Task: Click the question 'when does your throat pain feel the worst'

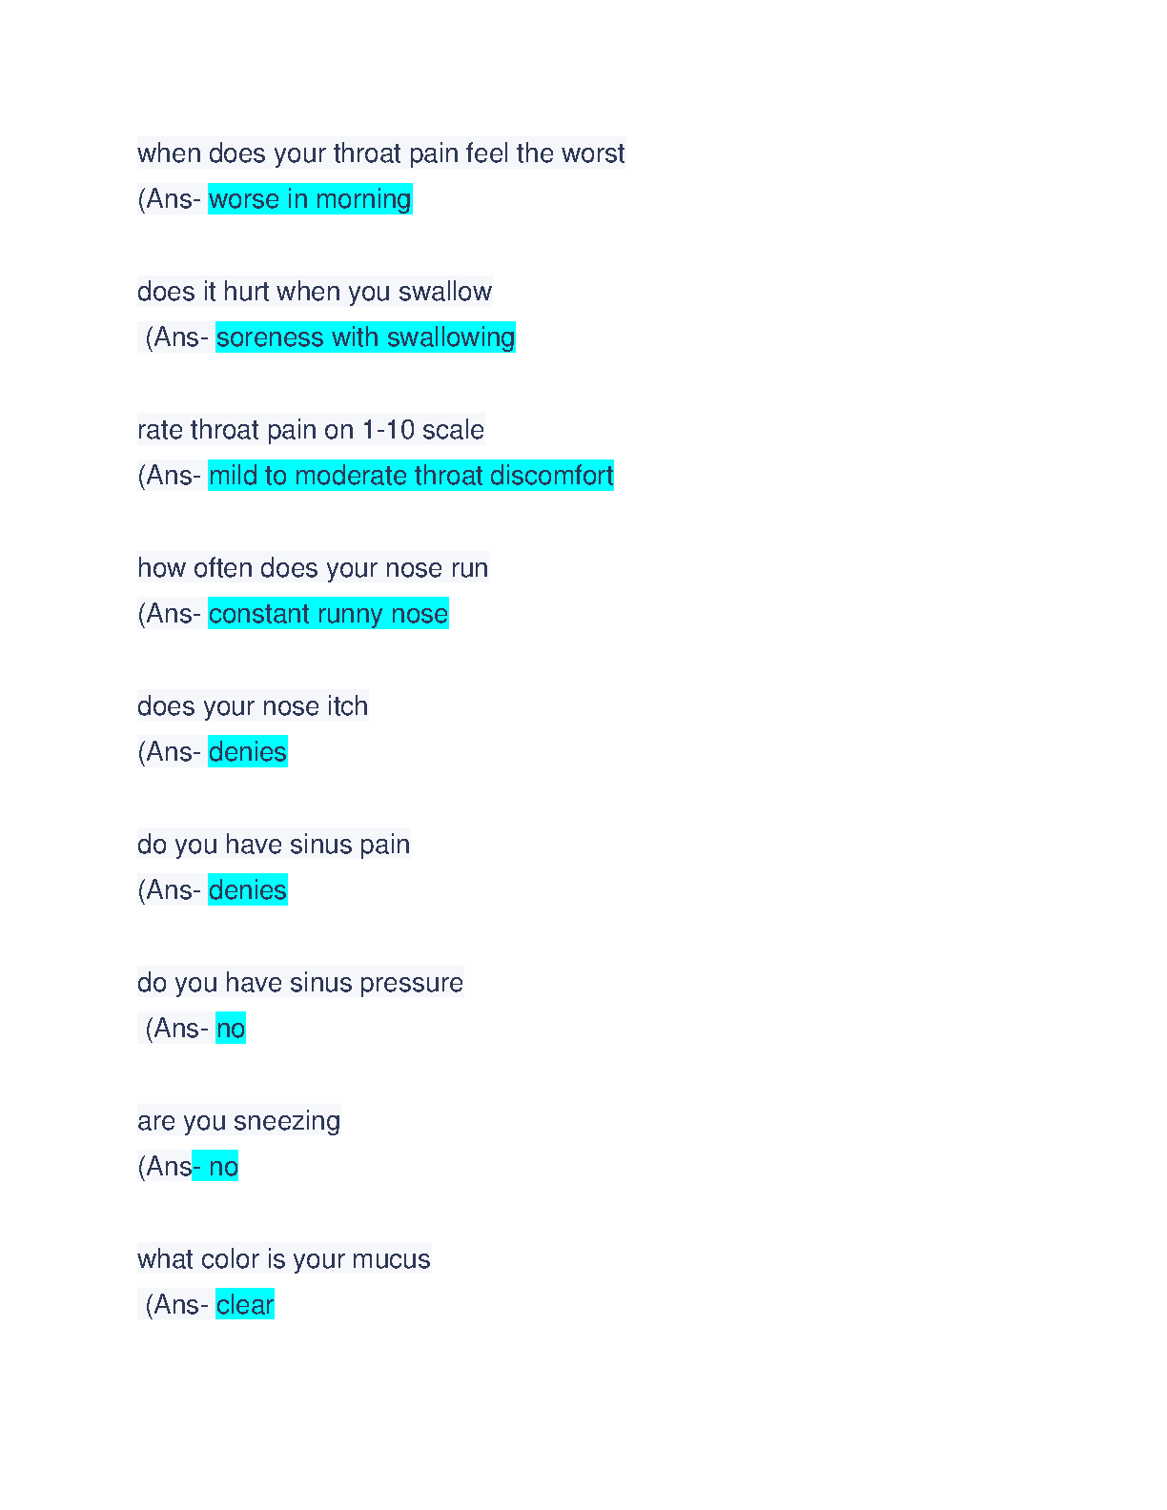Action: click(x=380, y=153)
